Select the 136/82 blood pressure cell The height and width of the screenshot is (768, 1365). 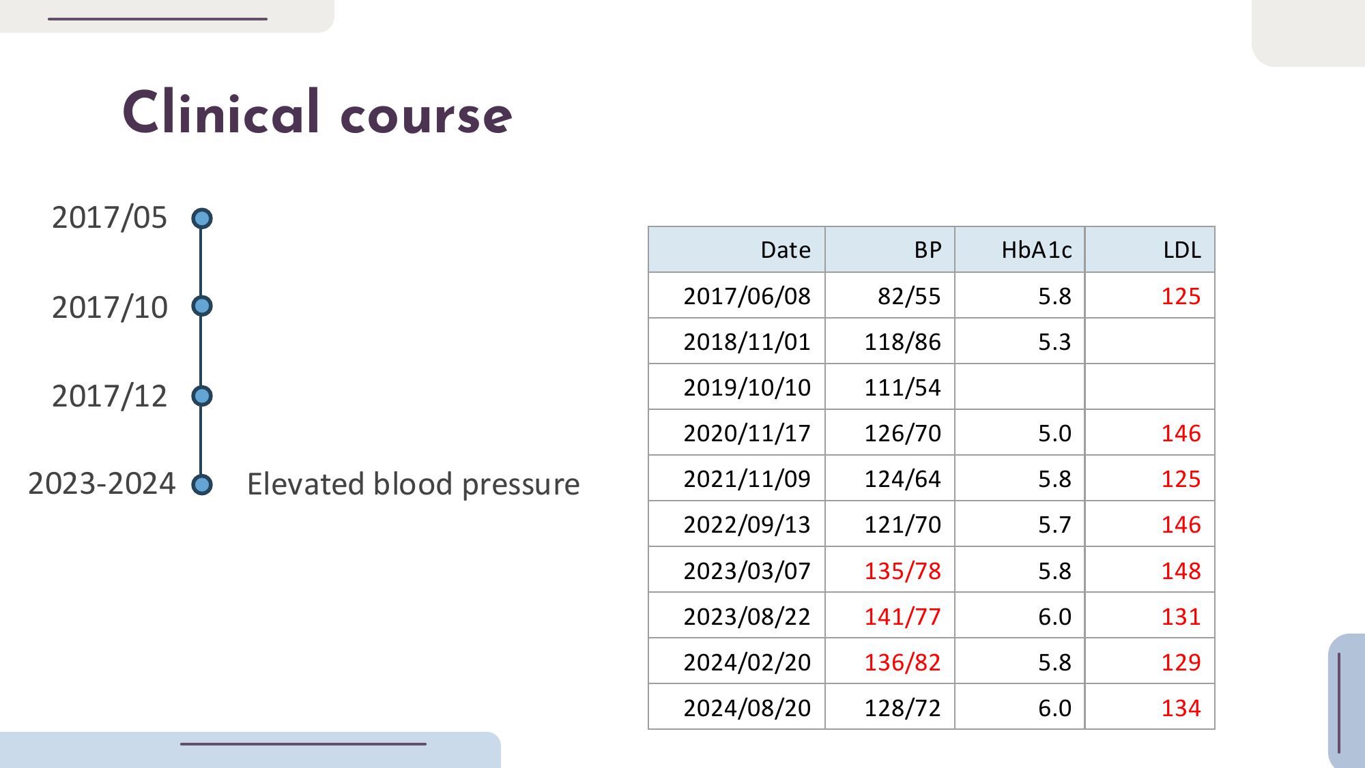[902, 662]
